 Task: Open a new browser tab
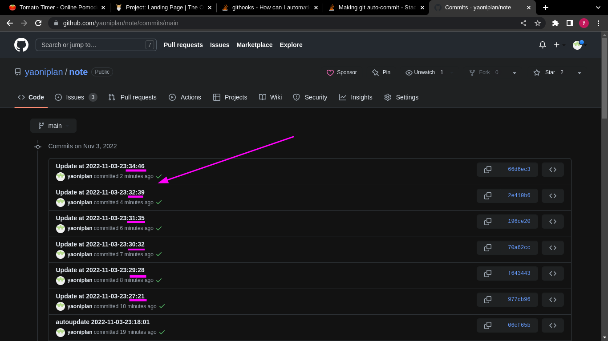click(546, 8)
